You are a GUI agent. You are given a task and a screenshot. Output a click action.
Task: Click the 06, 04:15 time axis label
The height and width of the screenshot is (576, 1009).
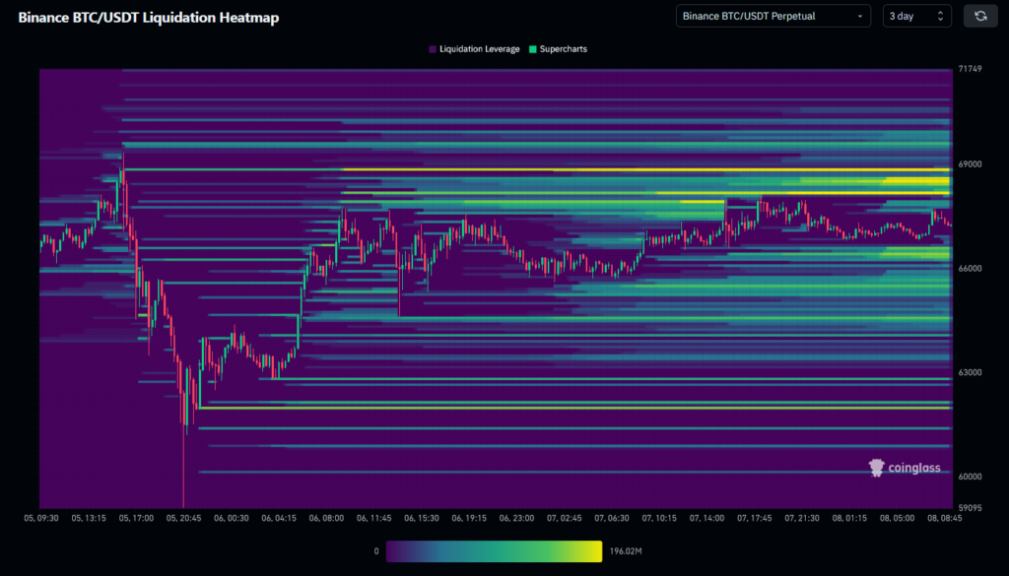tap(279, 518)
